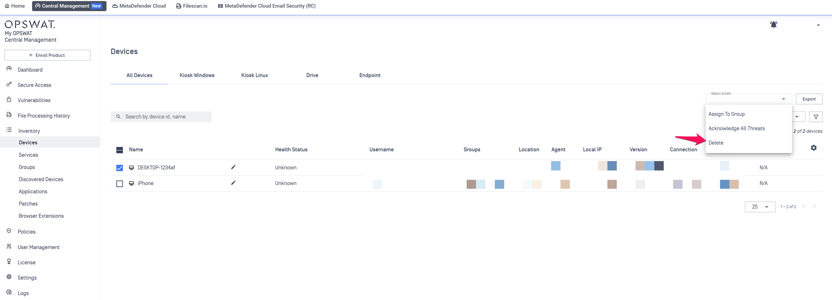Click the notification bell icon

773,25
